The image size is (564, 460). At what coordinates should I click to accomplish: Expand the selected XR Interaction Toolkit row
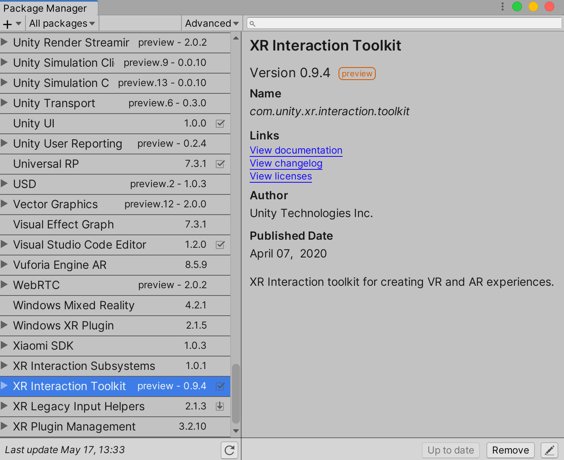coord(4,385)
